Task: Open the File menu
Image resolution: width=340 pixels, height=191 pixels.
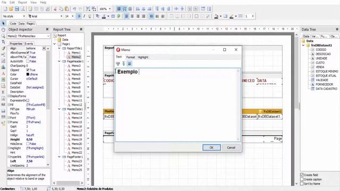Action: pyautogui.click(x=4, y=2)
